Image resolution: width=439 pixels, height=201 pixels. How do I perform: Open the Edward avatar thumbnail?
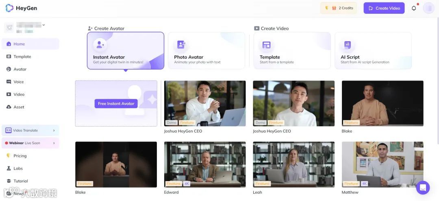[205, 164]
